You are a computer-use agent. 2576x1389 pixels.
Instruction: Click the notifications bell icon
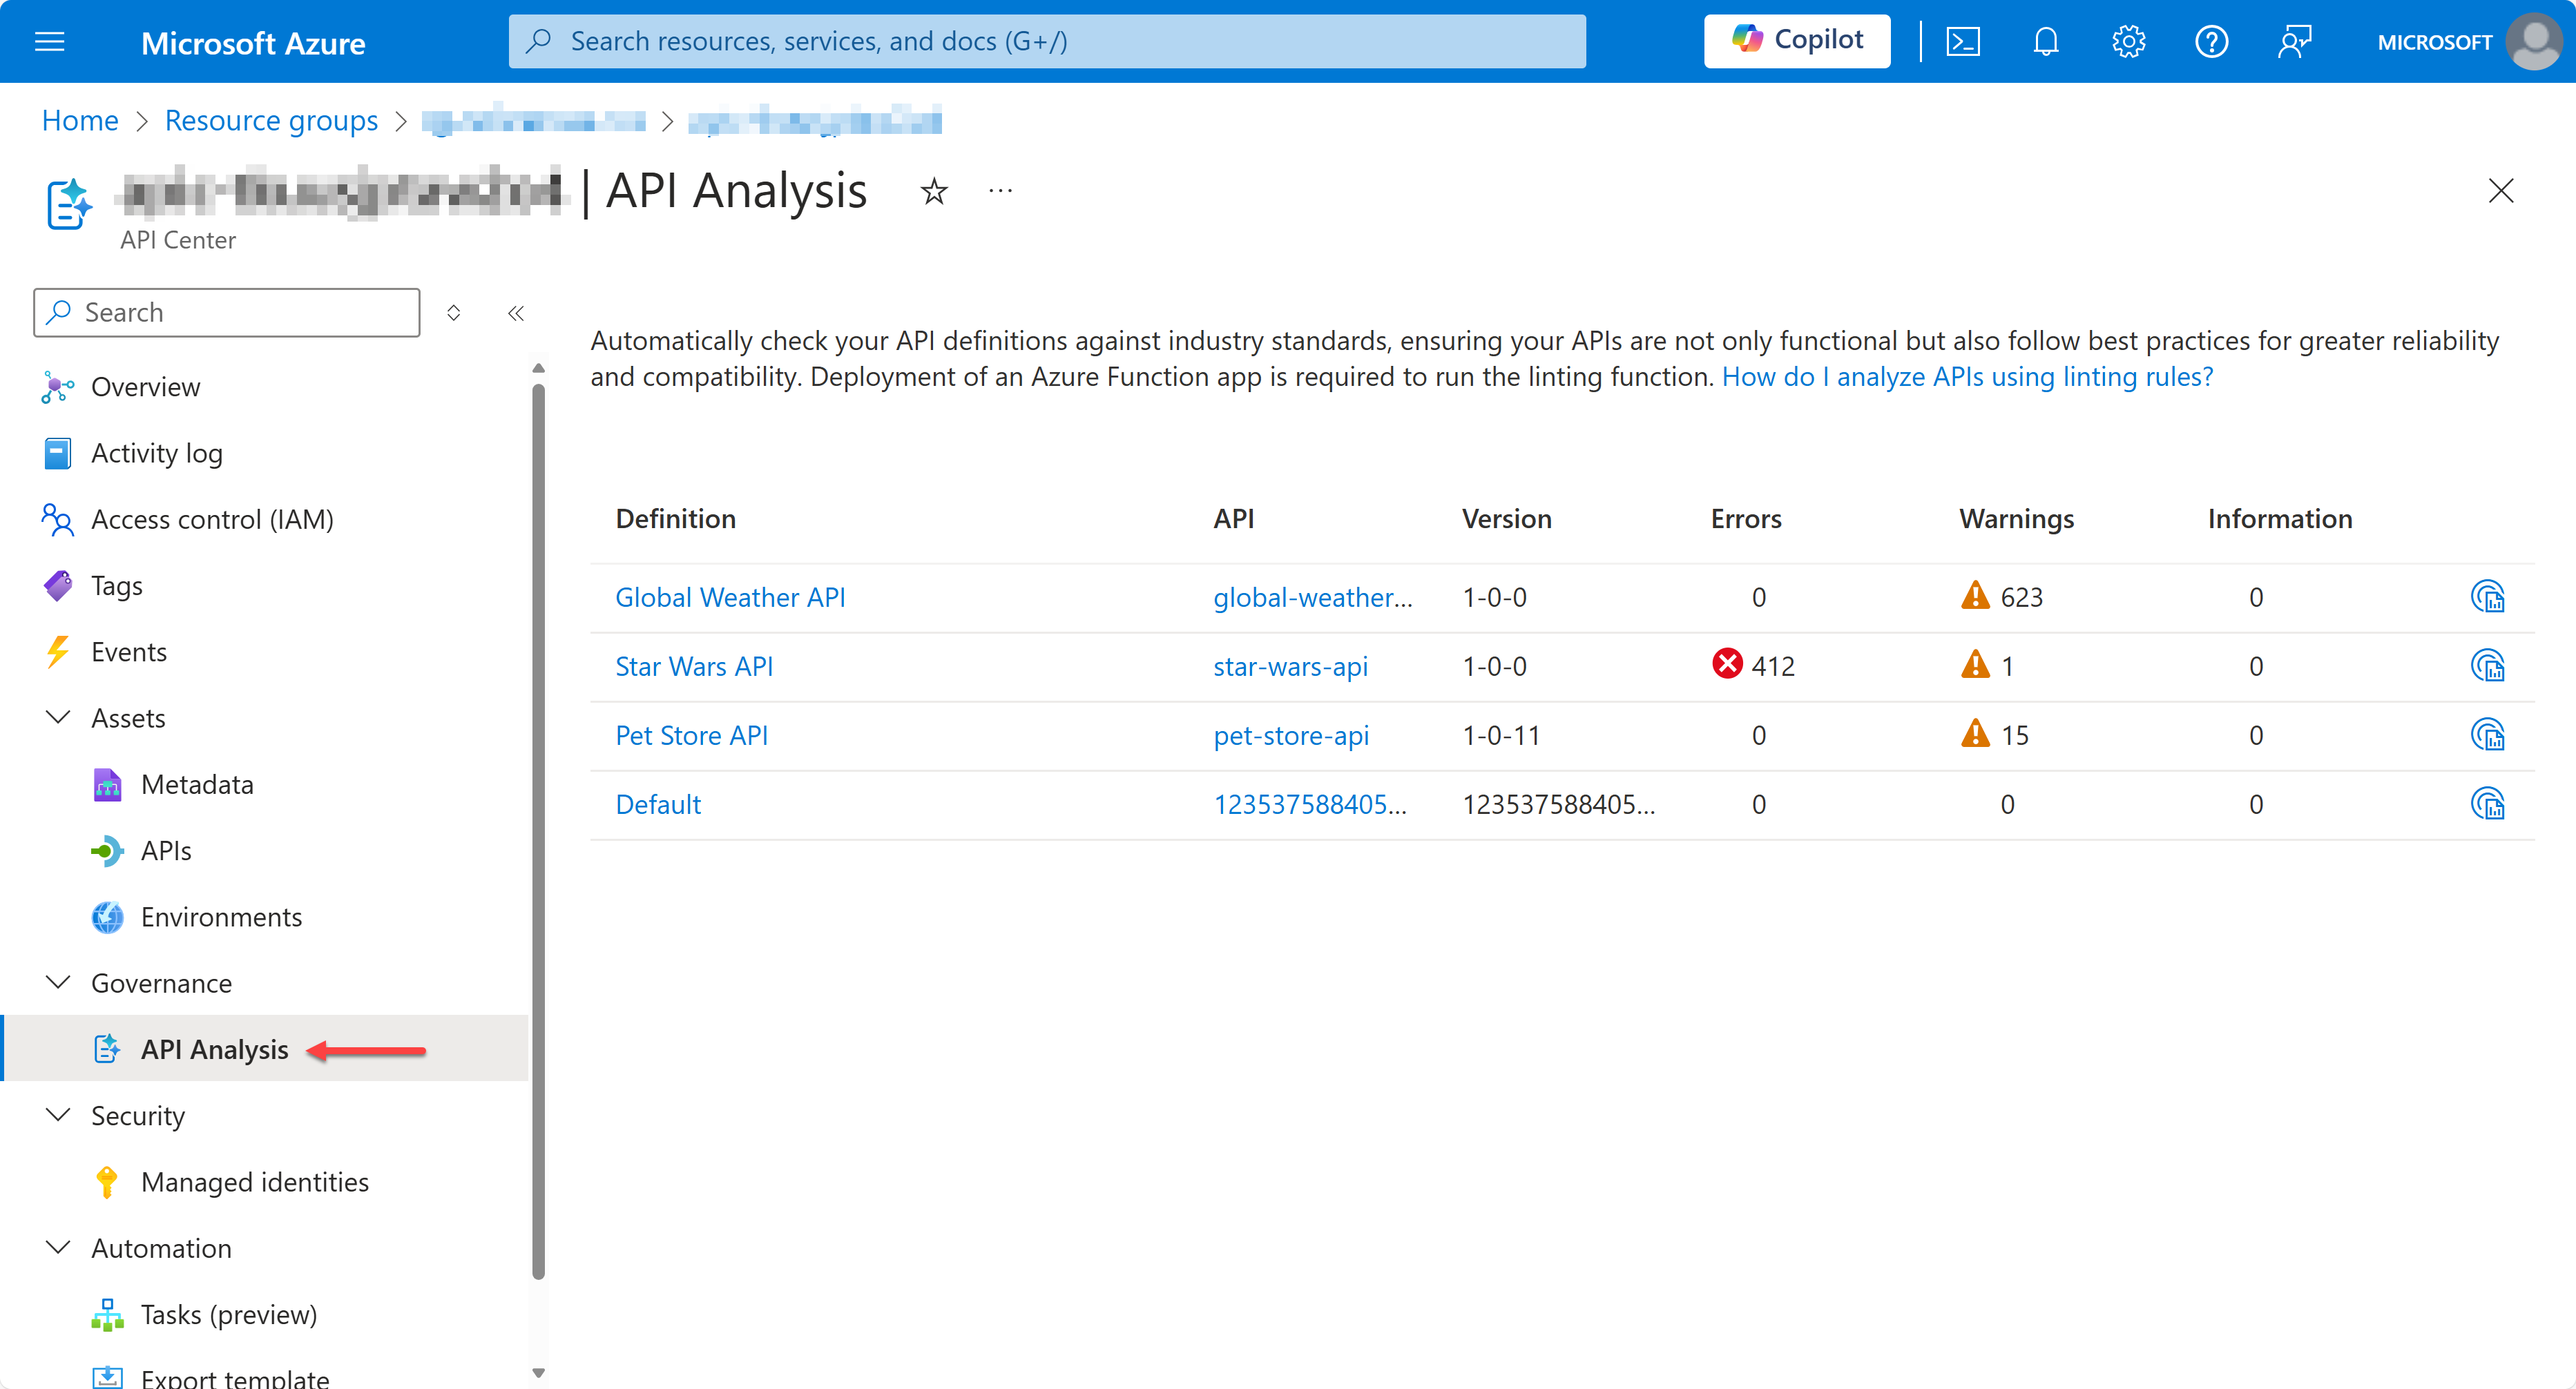(x=2046, y=42)
